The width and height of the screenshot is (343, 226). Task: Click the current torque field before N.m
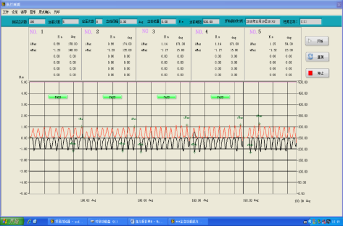click(168, 22)
